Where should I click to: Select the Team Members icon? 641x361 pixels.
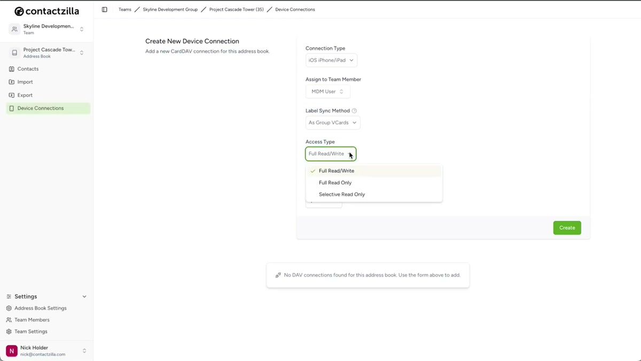tap(9, 320)
